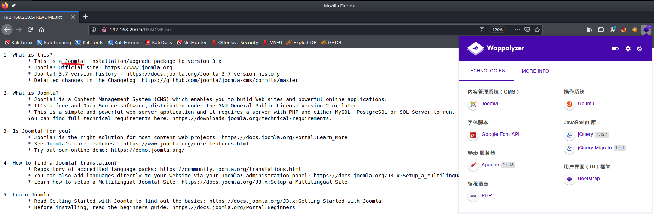Open the page actions three-dot menu
The height and width of the screenshot is (214, 654).
click(517, 30)
